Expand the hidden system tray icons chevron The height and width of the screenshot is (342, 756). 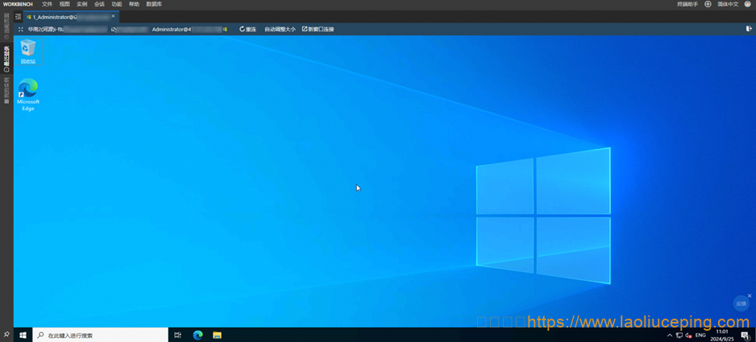coord(669,335)
